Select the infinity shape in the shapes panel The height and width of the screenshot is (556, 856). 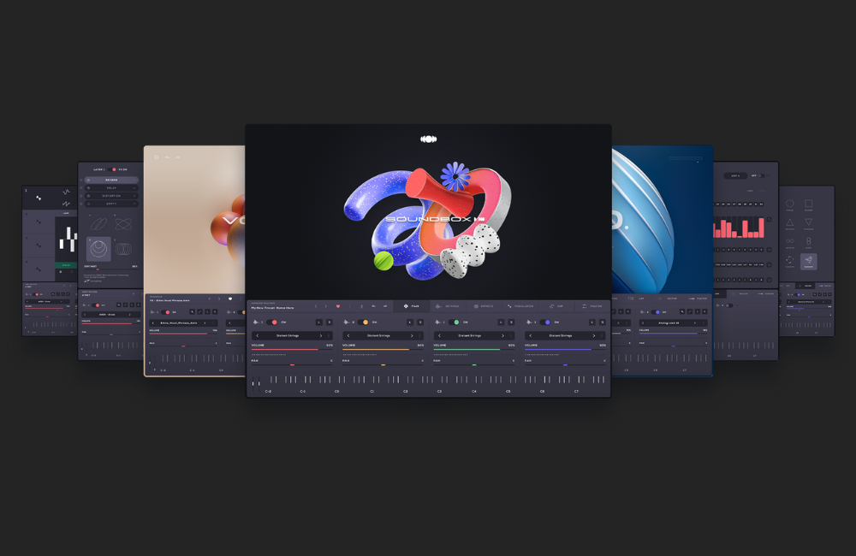point(790,241)
